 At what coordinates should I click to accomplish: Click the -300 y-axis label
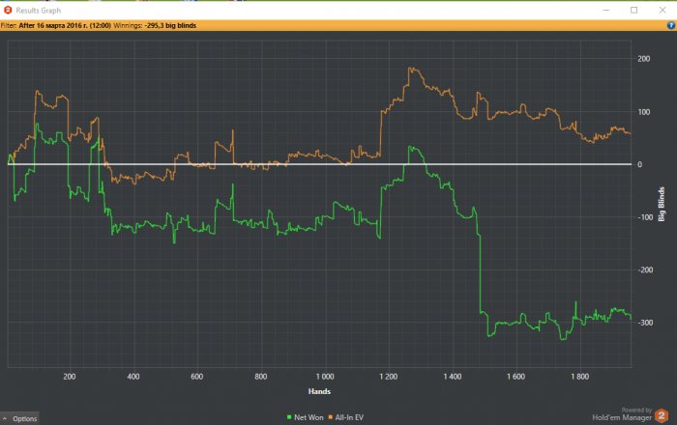click(645, 323)
